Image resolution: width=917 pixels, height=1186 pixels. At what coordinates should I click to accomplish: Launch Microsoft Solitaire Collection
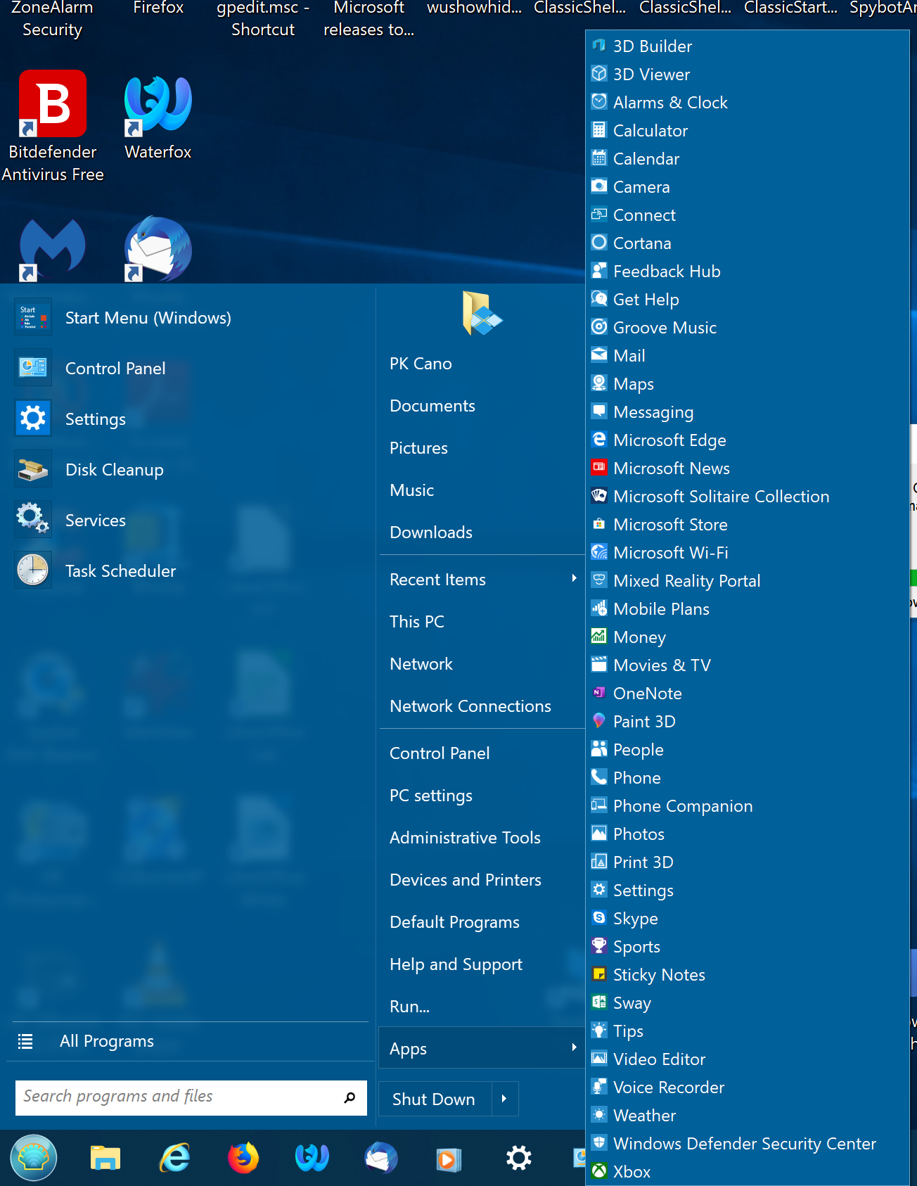pos(748,497)
